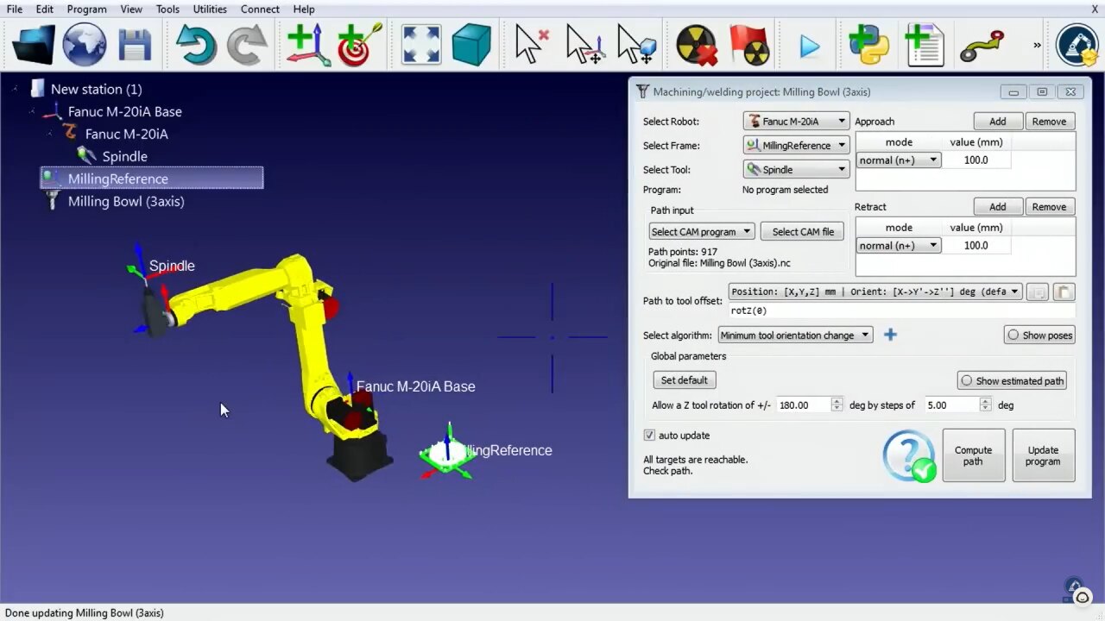1105x621 pixels.
Task: Click Fit all view icon
Action: coord(421,45)
